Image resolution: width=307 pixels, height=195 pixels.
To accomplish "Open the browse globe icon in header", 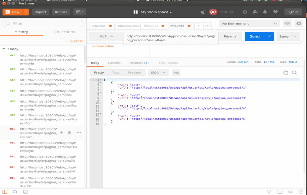I will [245, 12].
